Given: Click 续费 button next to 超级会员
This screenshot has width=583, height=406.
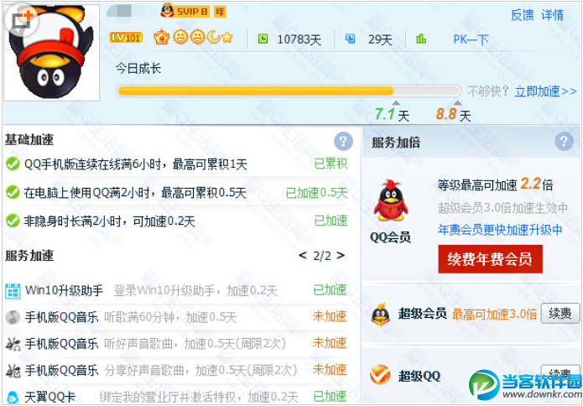Looking at the screenshot, I should coord(560,314).
